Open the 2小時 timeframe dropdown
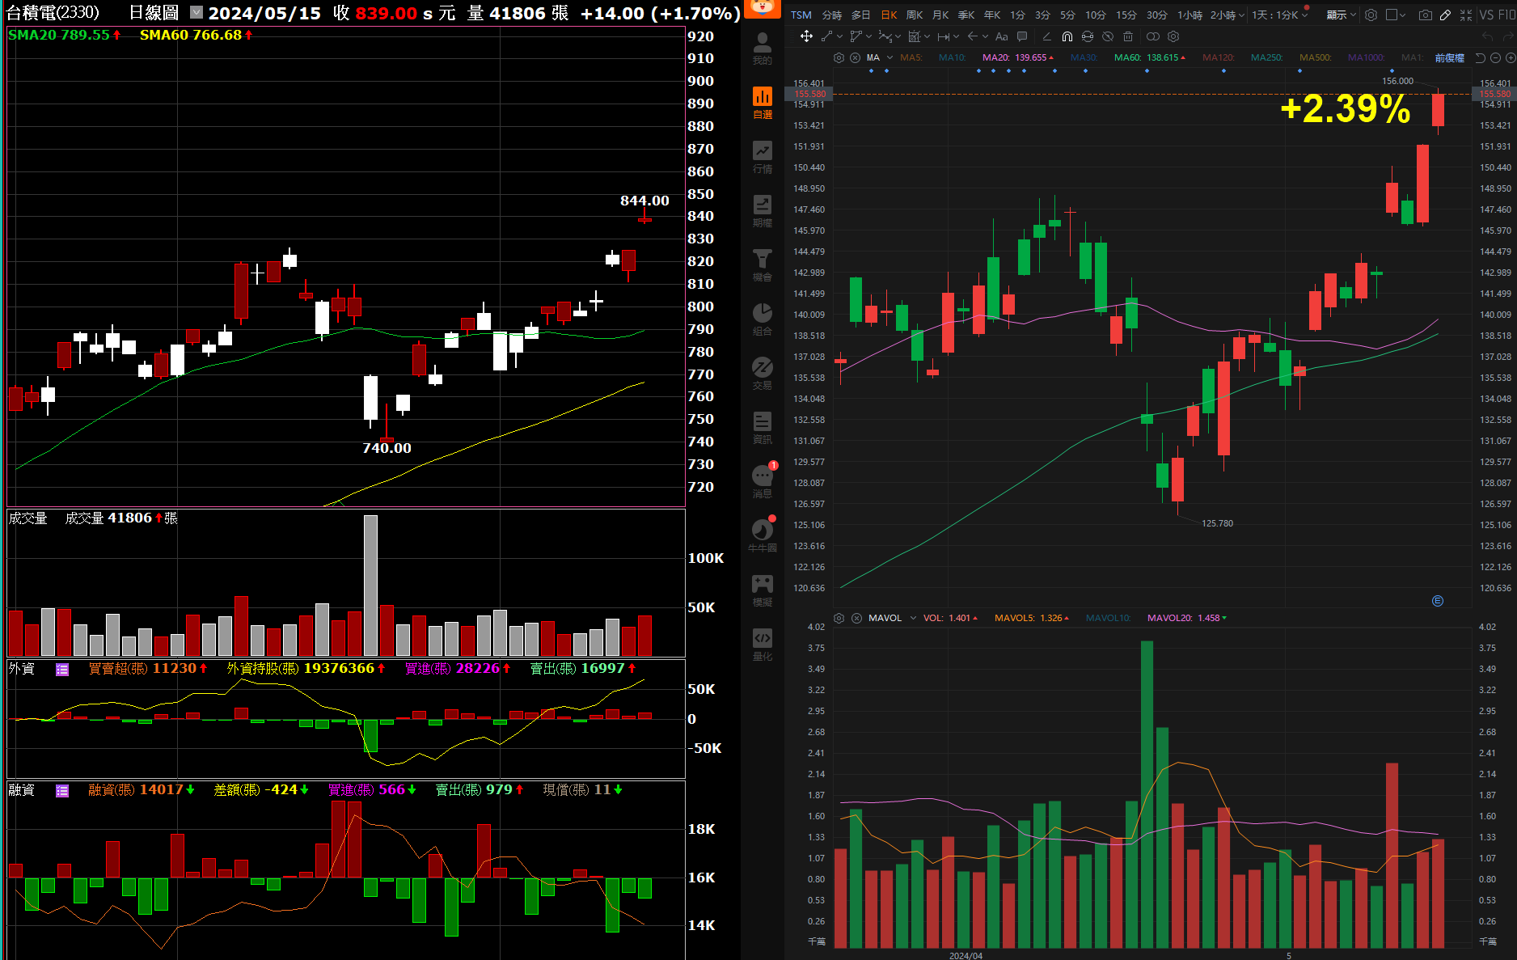This screenshot has height=960, width=1517. 1228,15
